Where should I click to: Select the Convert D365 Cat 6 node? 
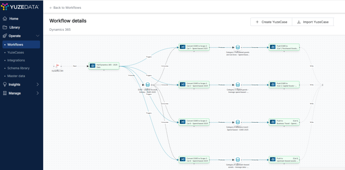pos(194,122)
